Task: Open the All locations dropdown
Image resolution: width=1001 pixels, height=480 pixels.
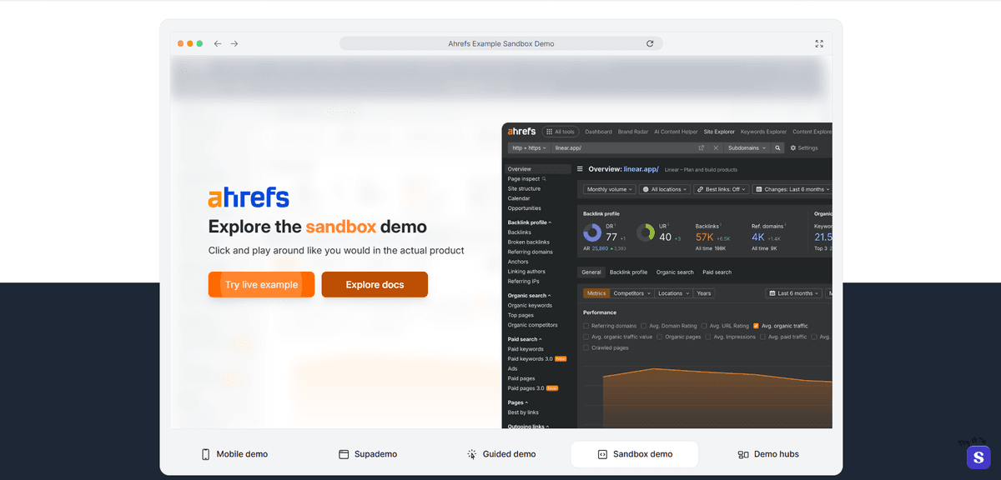Action: pyautogui.click(x=664, y=189)
